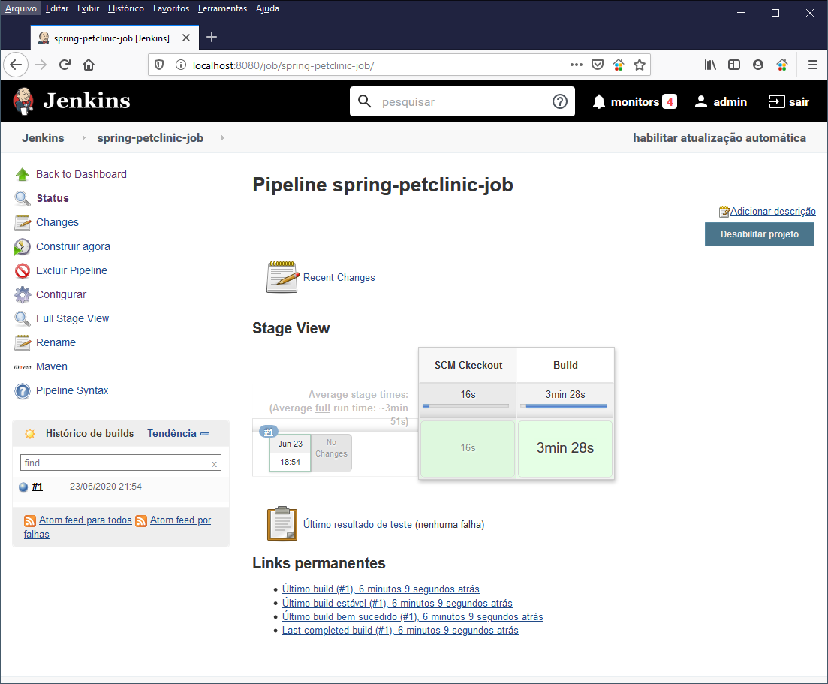Open the Último resultado de teste link
Viewport: 828px width, 684px height.
(x=357, y=525)
